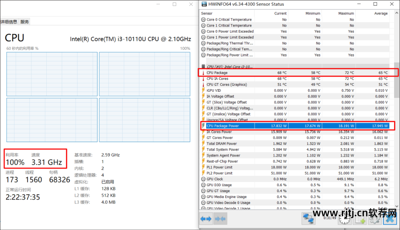This screenshot has height=230, width=400.
Task: Select the GT (Slice) Voltage Offset row
Action: click(295, 102)
